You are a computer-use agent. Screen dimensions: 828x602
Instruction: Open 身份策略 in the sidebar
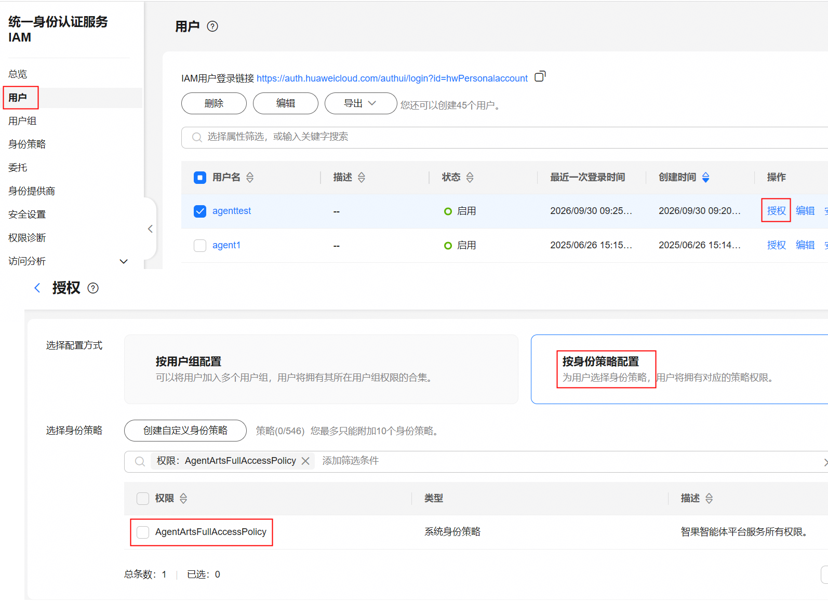pyautogui.click(x=27, y=144)
